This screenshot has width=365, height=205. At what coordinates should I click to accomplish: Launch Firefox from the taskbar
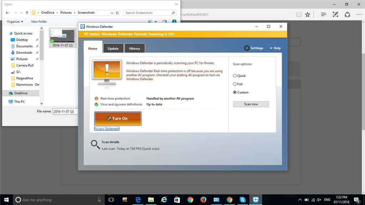coord(203,200)
